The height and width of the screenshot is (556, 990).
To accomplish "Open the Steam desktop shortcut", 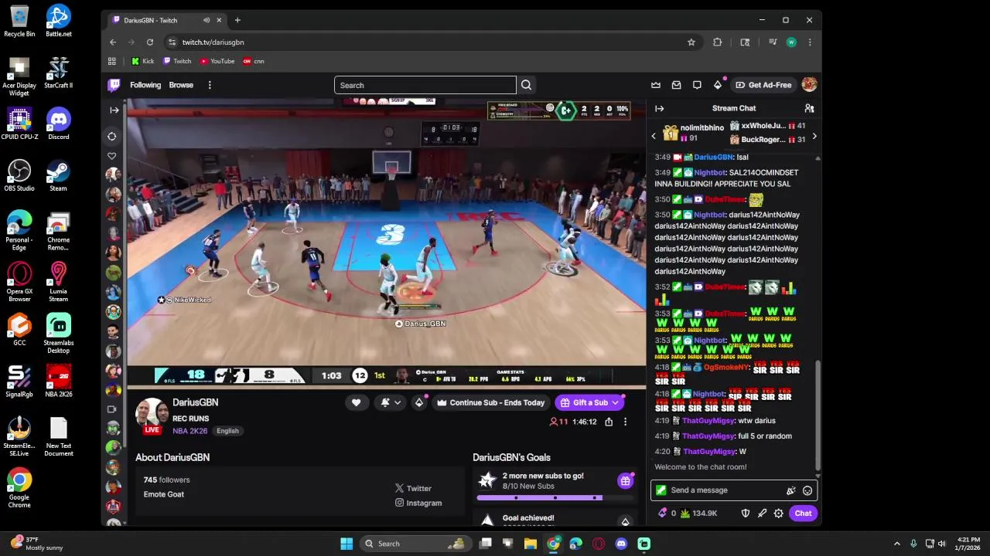I will tap(58, 175).
